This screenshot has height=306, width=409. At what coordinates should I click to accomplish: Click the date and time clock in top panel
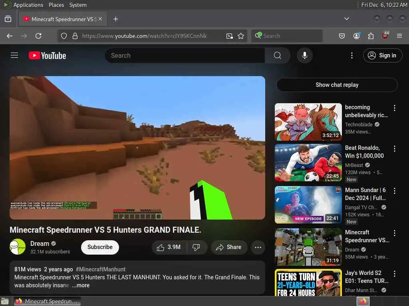coord(384,5)
